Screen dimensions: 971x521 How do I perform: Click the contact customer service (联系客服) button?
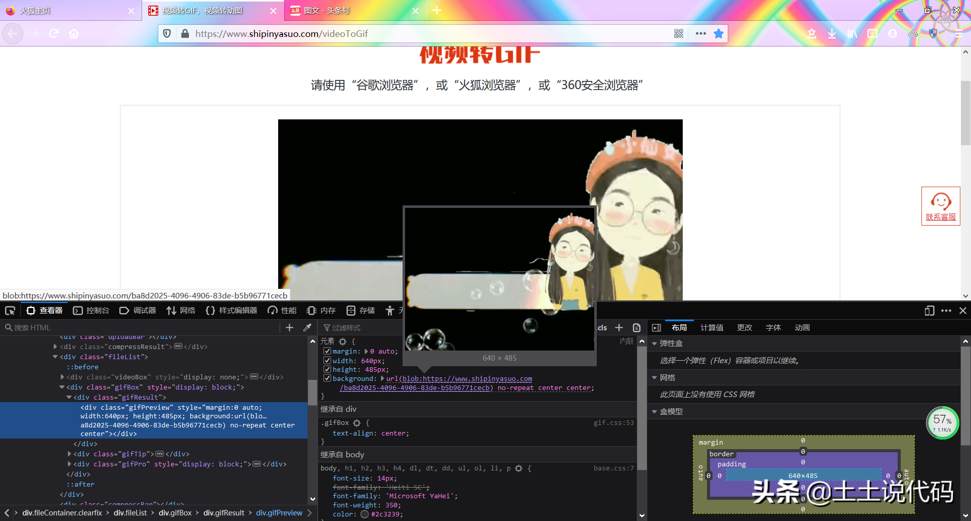(941, 206)
